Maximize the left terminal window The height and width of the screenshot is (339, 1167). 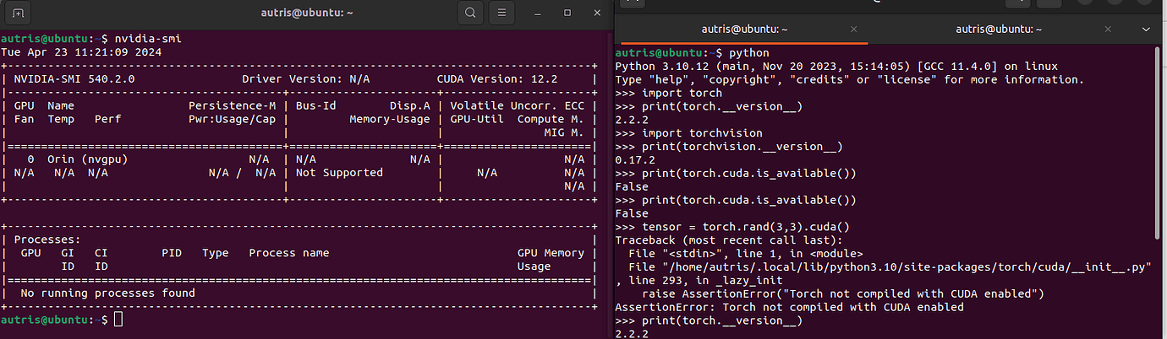[x=567, y=13]
